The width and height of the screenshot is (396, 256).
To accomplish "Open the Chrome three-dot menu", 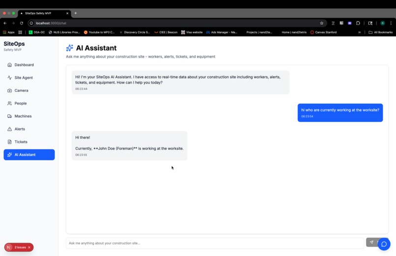I will (x=391, y=23).
